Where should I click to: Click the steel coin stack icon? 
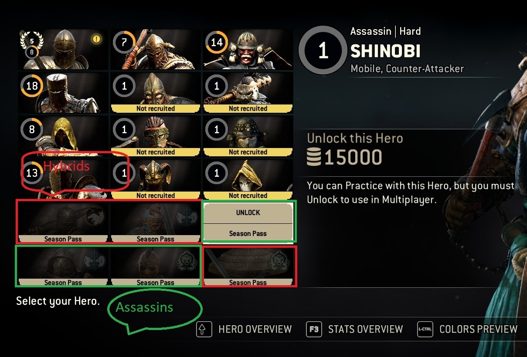(x=313, y=158)
